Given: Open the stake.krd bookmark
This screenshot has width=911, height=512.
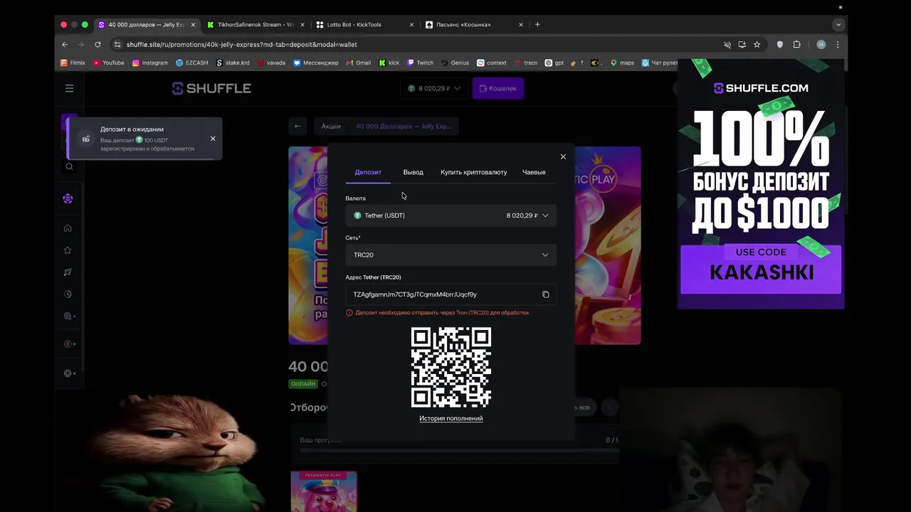Looking at the screenshot, I should point(233,63).
